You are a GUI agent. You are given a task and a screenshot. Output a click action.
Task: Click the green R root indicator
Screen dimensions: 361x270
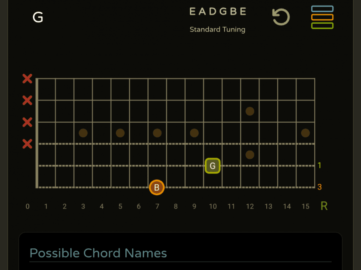[x=324, y=206]
